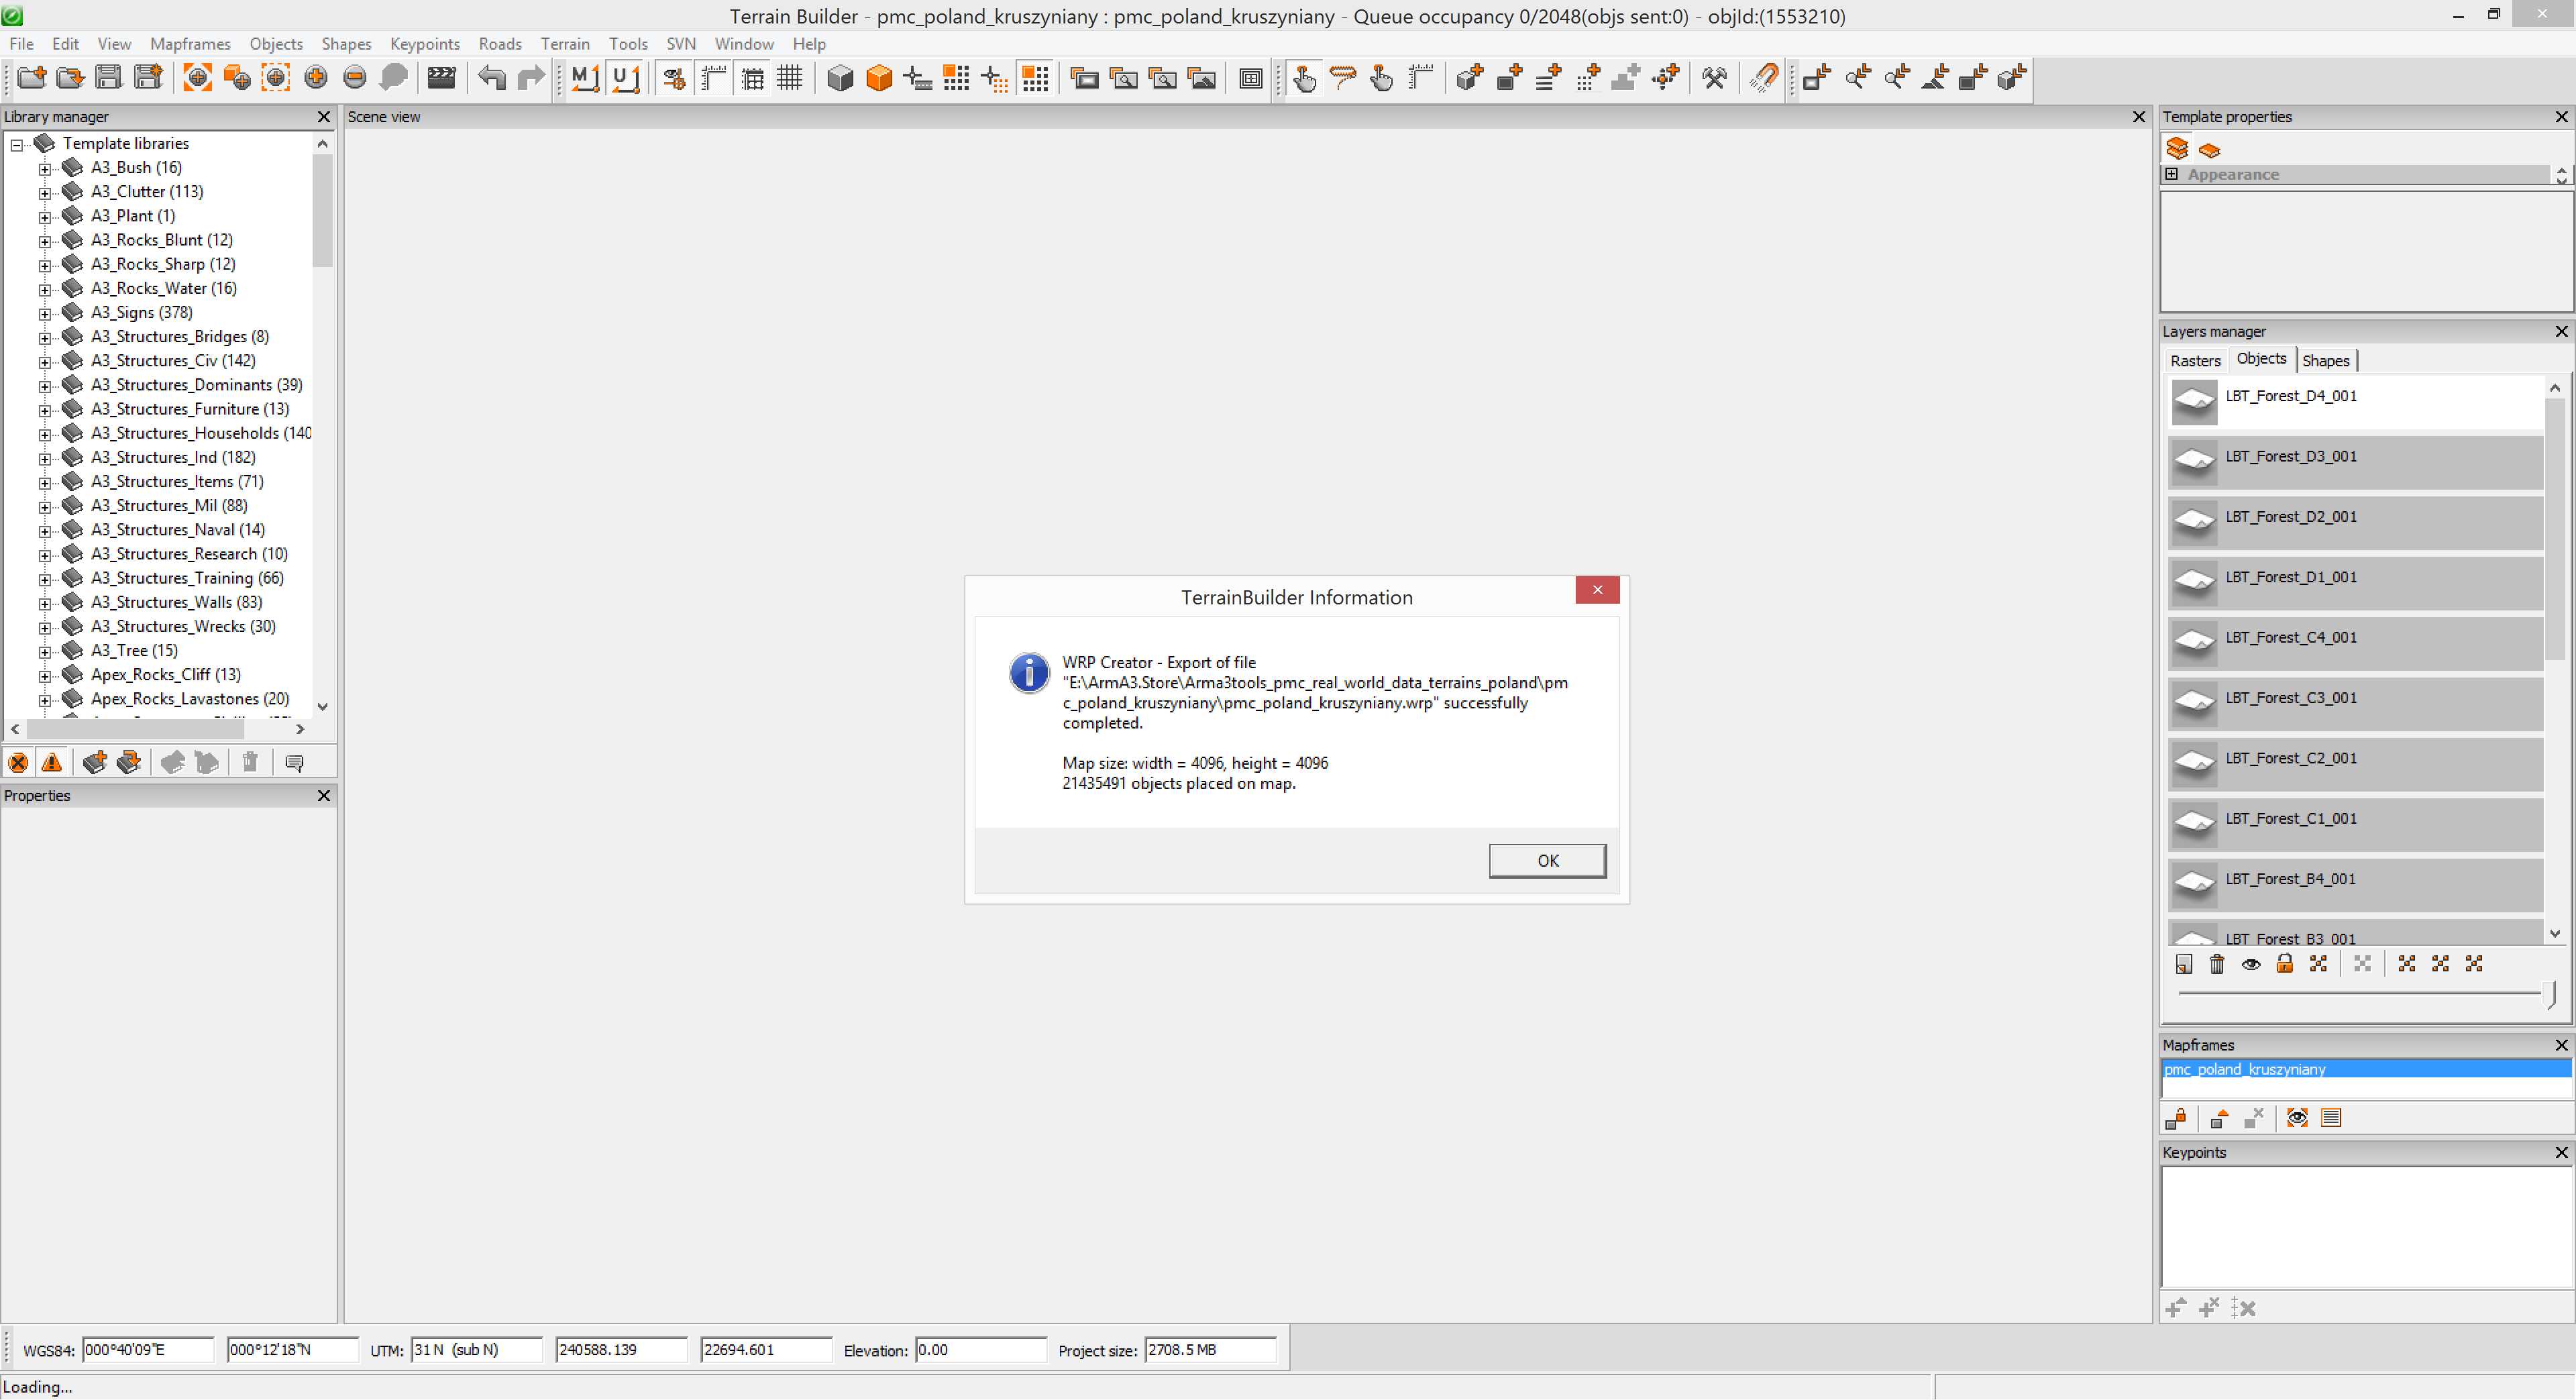Select the LBT_Forest_C1_001 layer
This screenshot has height=1400, width=2576.
[x=2355, y=824]
